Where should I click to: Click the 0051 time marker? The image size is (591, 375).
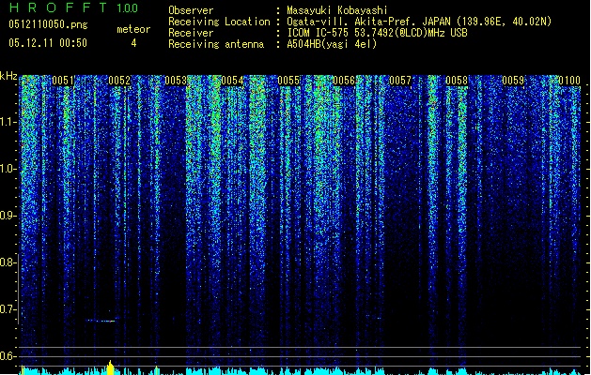[63, 81]
